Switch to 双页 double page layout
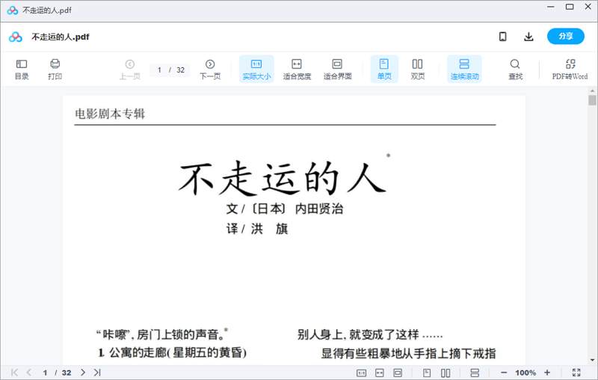This screenshot has height=380, width=598. [418, 69]
